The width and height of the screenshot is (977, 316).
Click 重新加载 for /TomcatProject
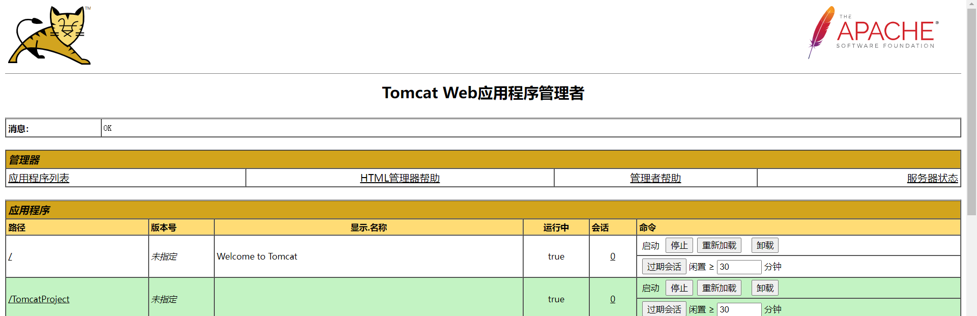pyautogui.click(x=719, y=288)
